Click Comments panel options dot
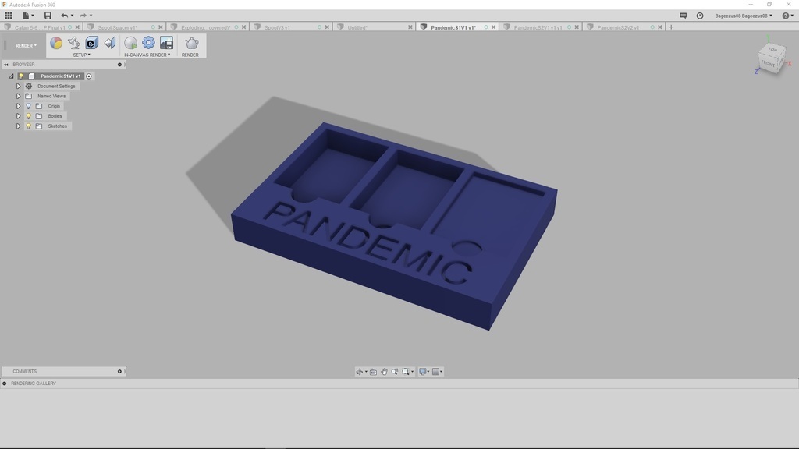The image size is (799, 449). click(x=119, y=372)
